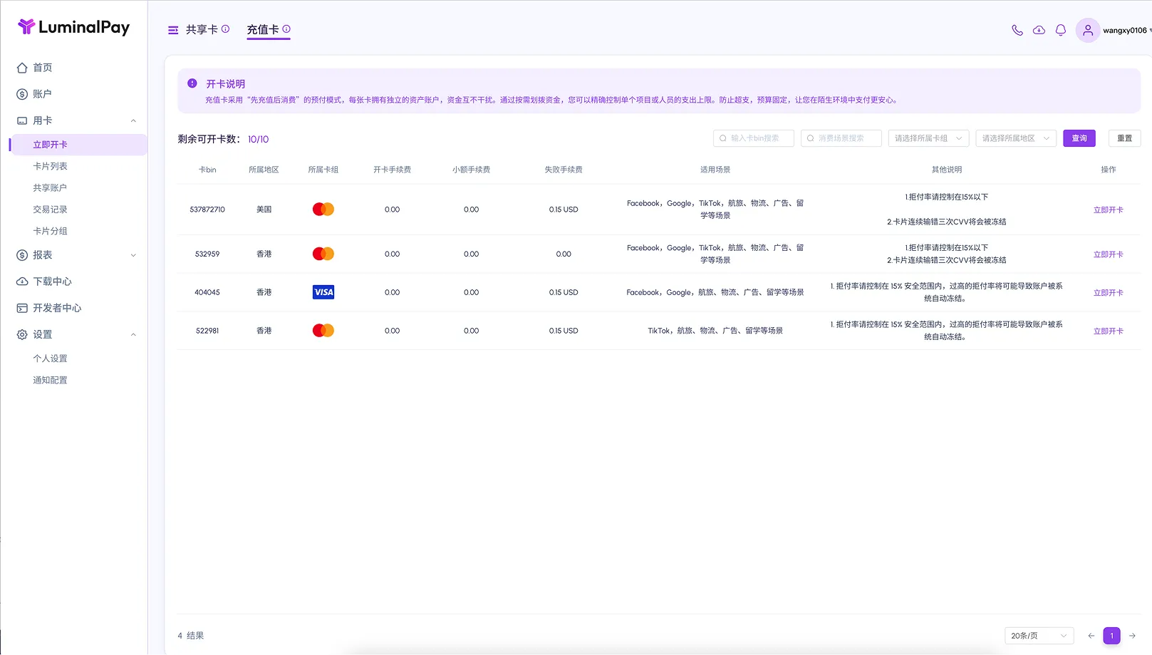Image resolution: width=1152 pixels, height=655 pixels.
Task: Select page number 1 in pagination
Action: (x=1111, y=636)
